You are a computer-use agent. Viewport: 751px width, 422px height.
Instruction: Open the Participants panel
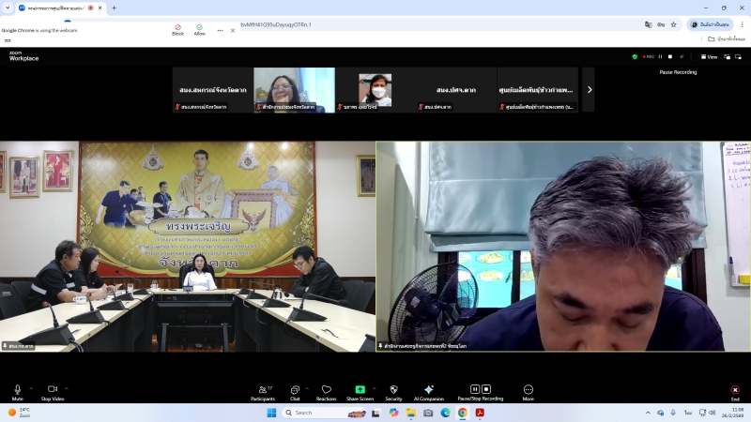[x=262, y=390]
